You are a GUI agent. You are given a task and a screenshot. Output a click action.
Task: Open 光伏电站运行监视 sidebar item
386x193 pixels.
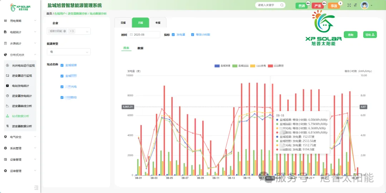pos(23,66)
